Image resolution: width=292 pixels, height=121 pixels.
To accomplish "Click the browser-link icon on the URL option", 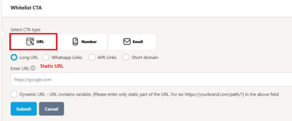I will pyautogui.click(x=30, y=42).
